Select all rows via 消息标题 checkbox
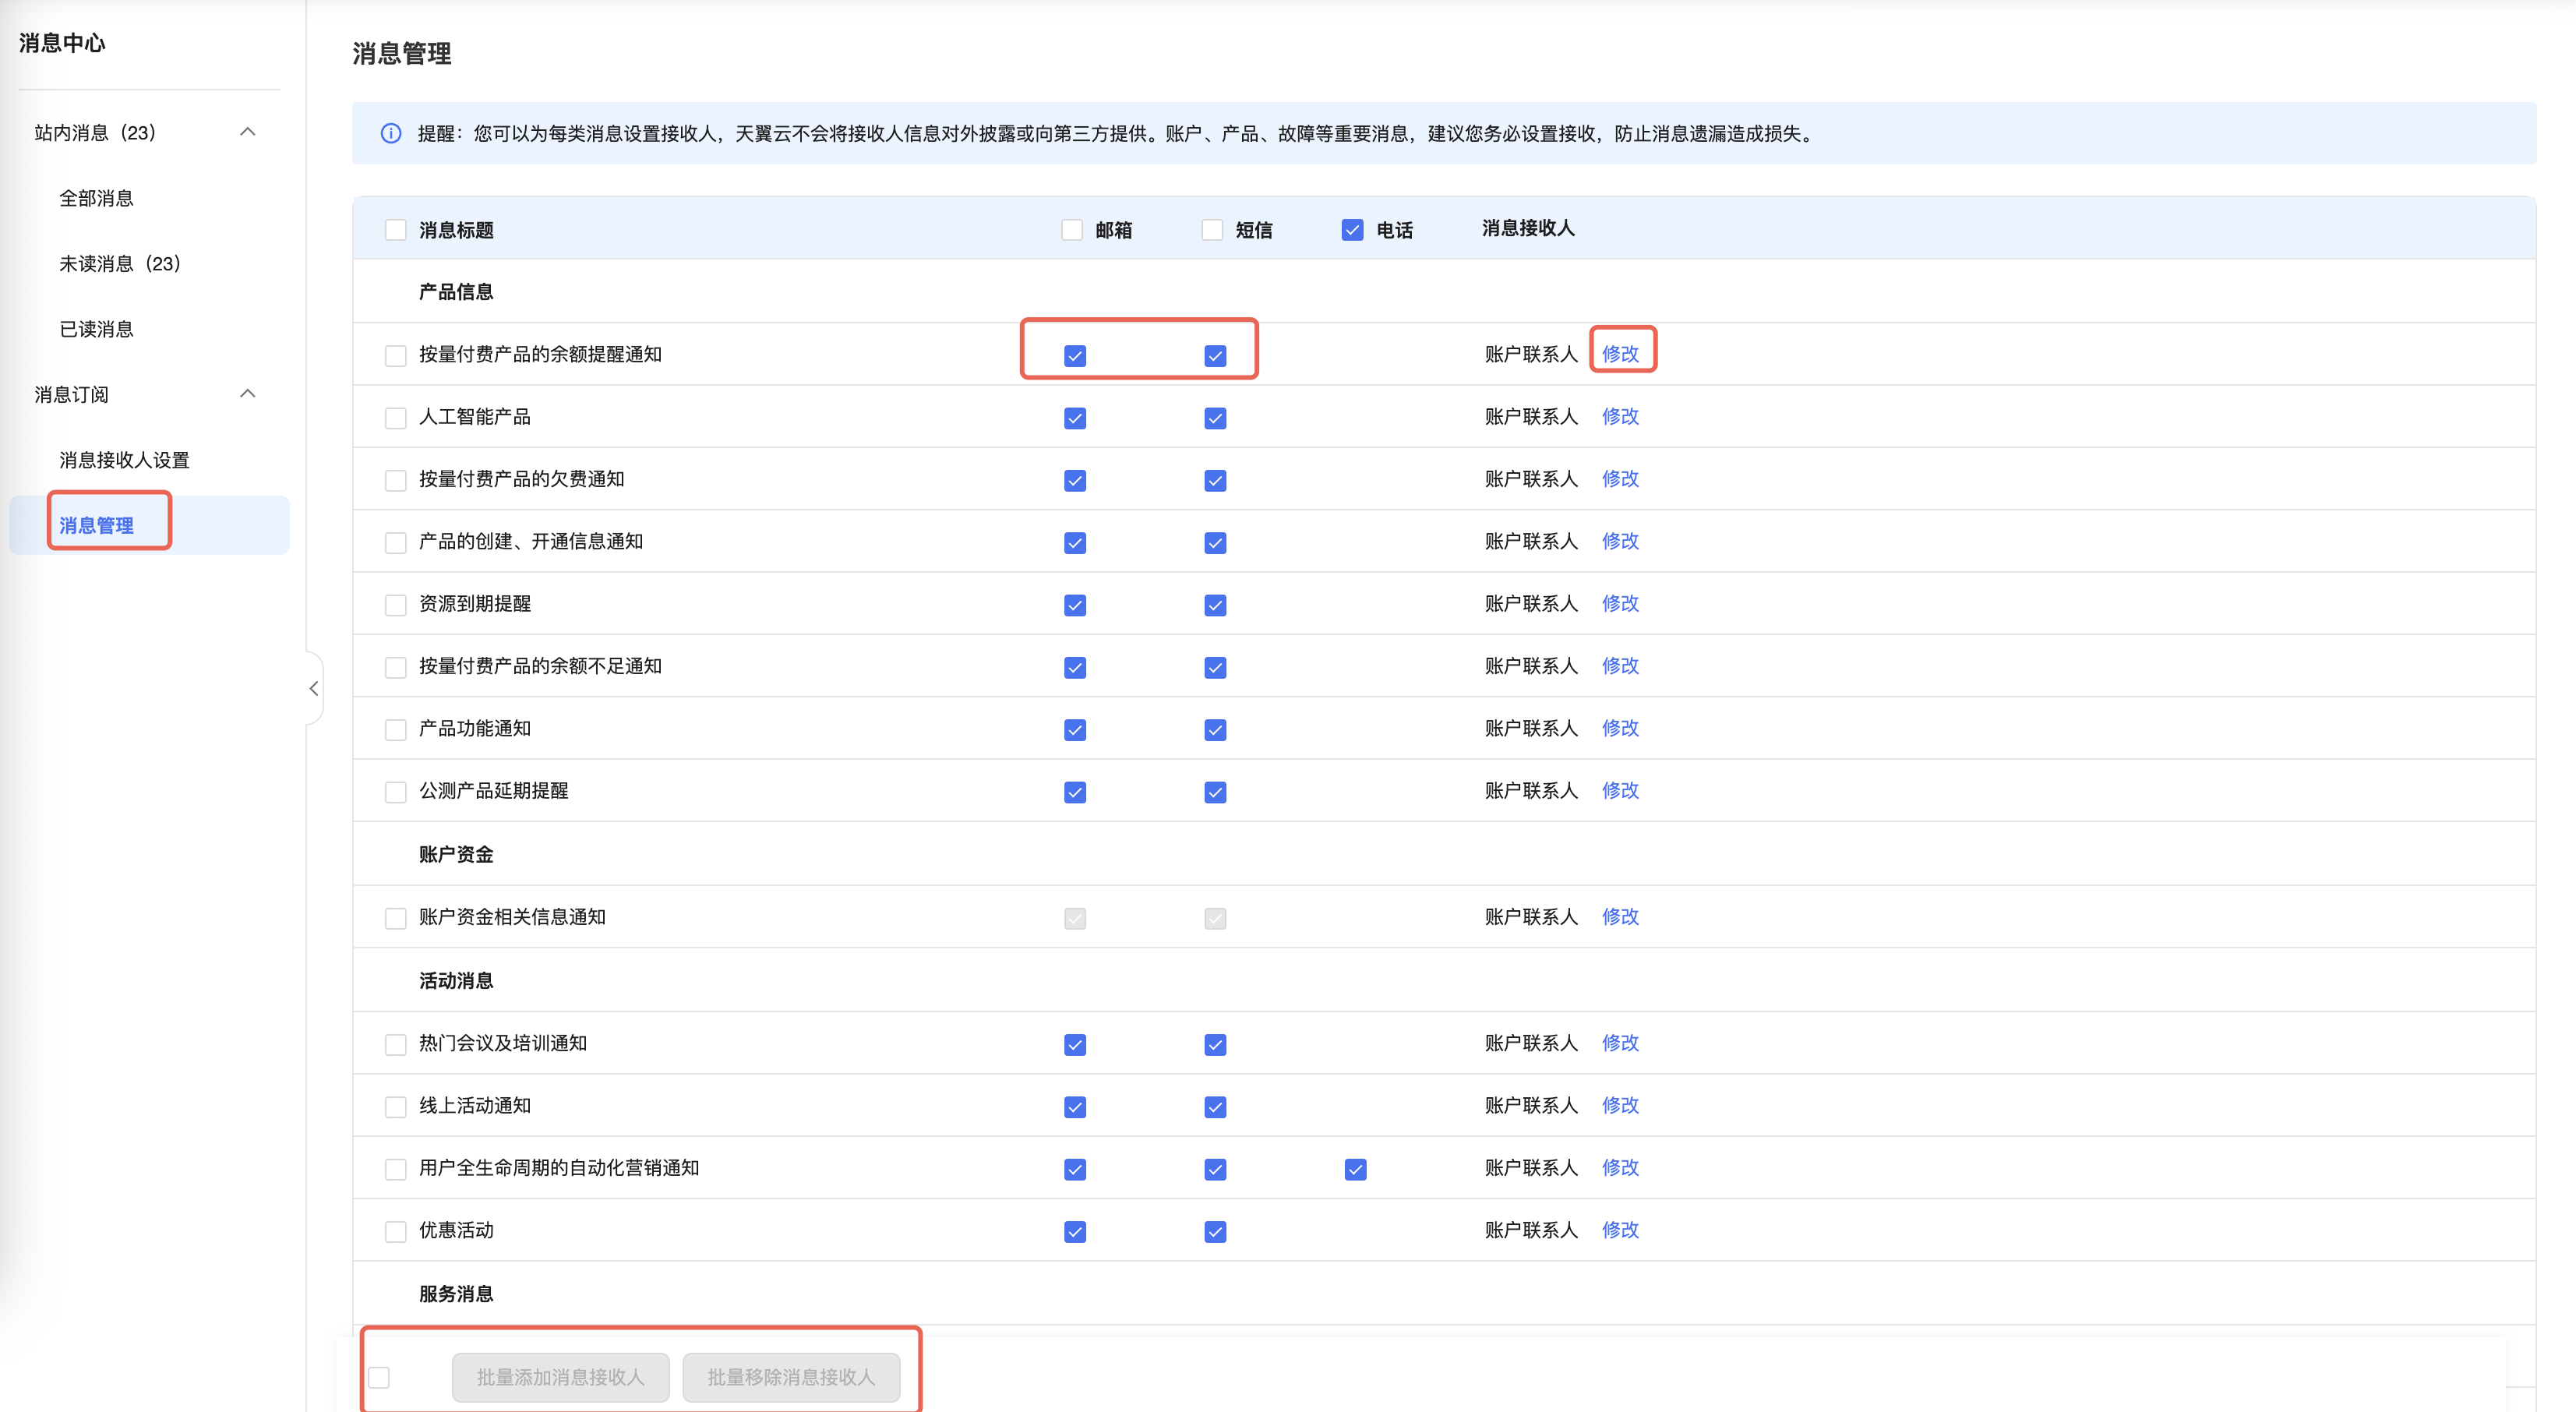Image resolution: width=2576 pixels, height=1412 pixels. coord(396,230)
